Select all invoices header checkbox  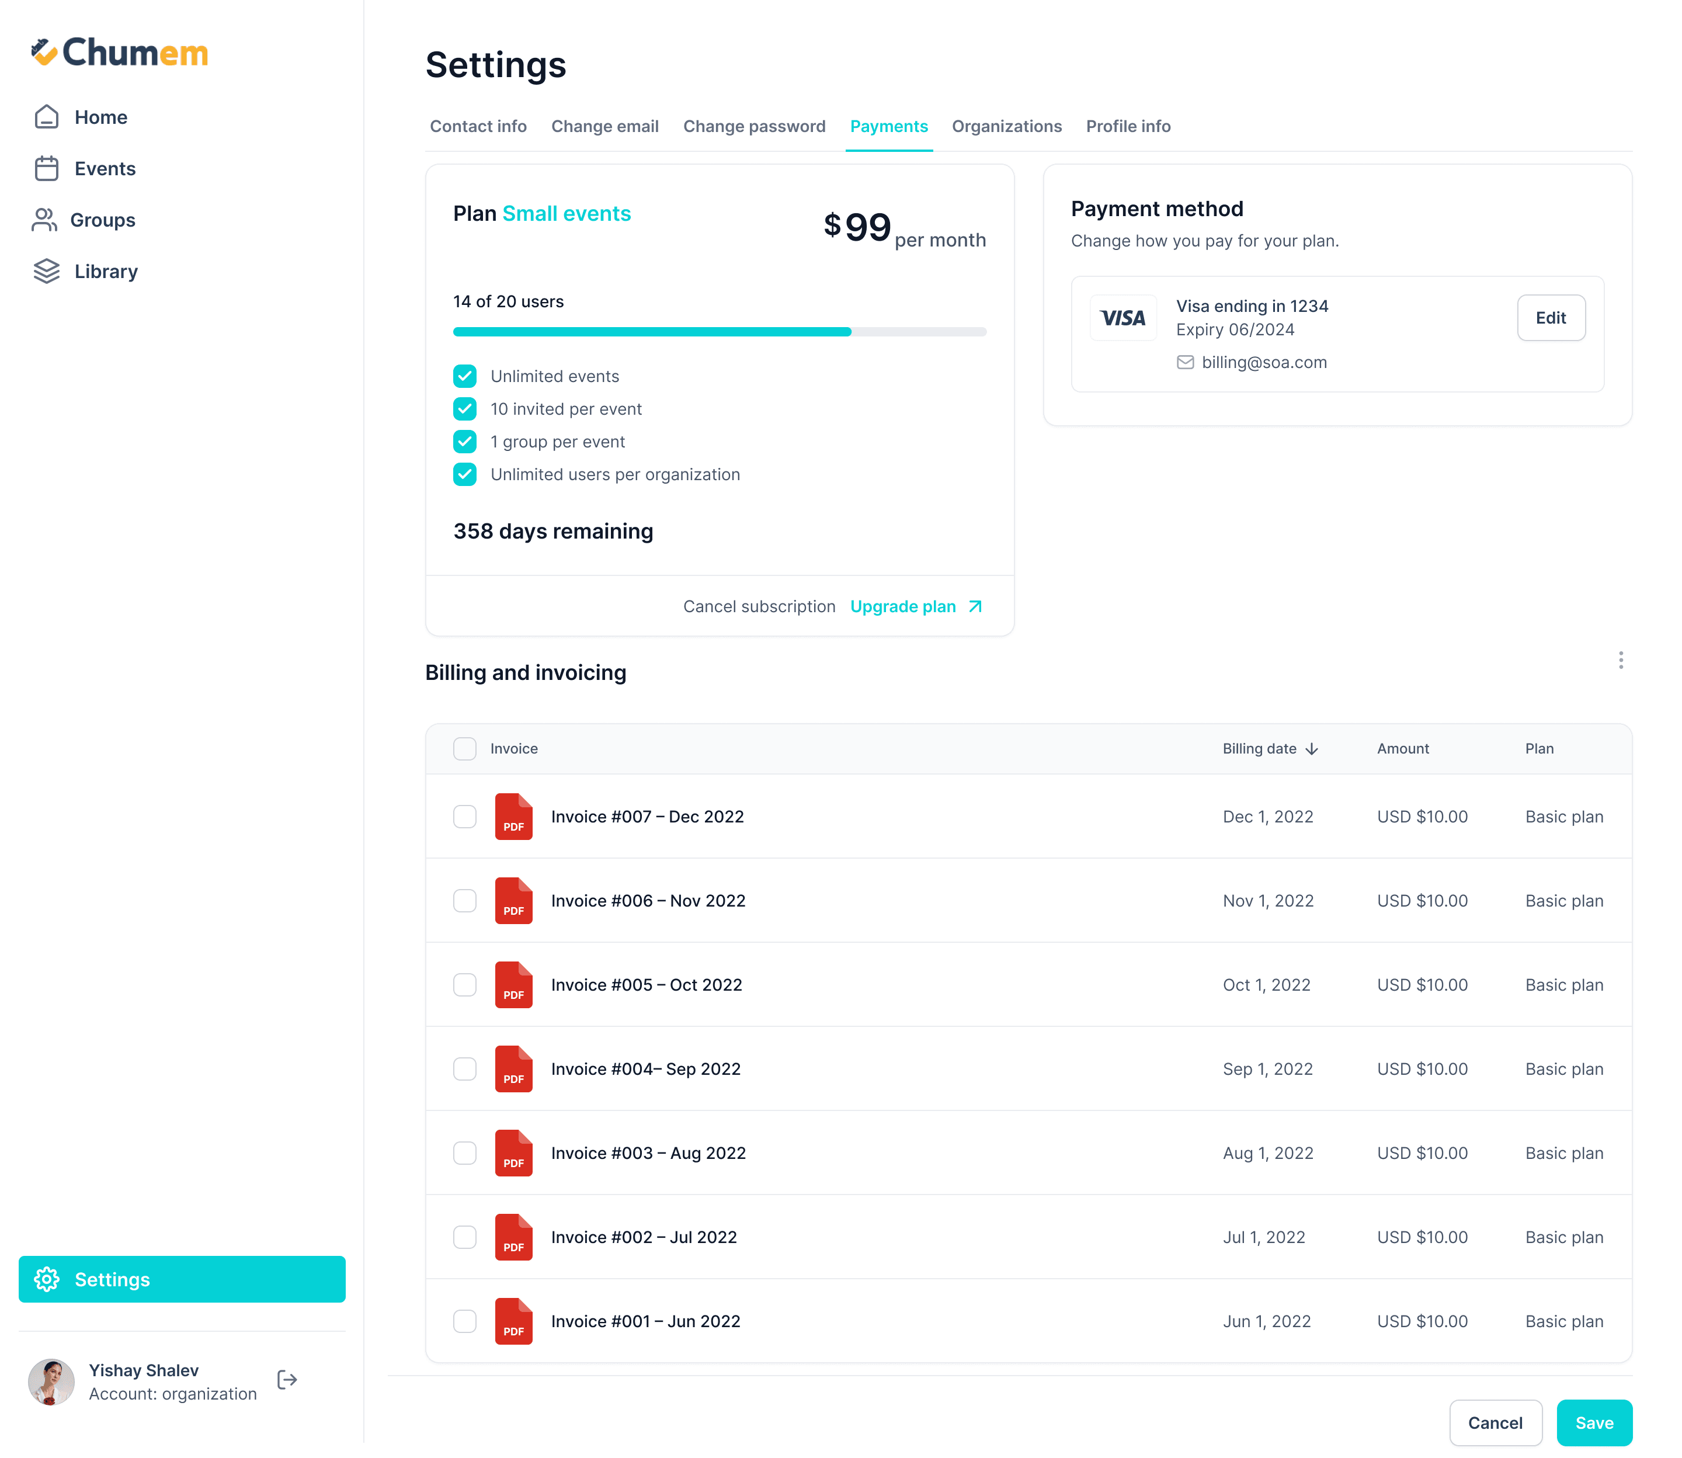coord(464,748)
